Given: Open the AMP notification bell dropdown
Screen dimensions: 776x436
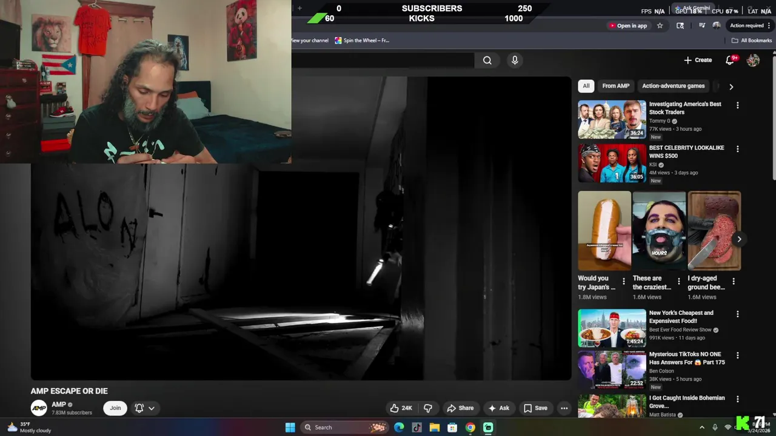Looking at the screenshot, I should [144, 408].
